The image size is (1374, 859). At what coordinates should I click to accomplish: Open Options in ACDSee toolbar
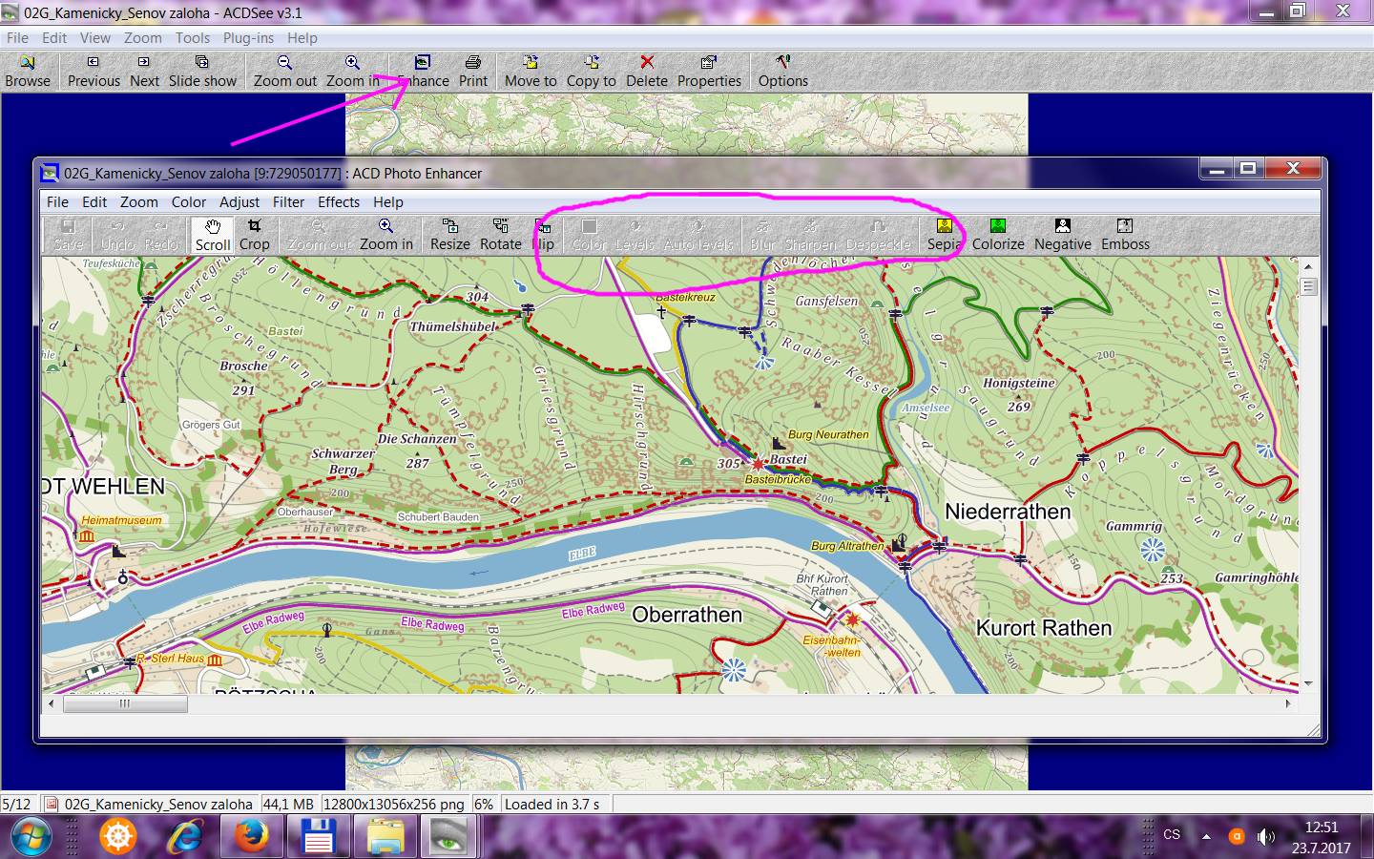tap(783, 72)
